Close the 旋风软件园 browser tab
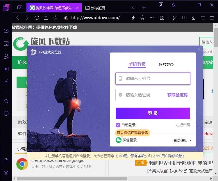This screenshot has width=218, height=181. click(77, 8)
